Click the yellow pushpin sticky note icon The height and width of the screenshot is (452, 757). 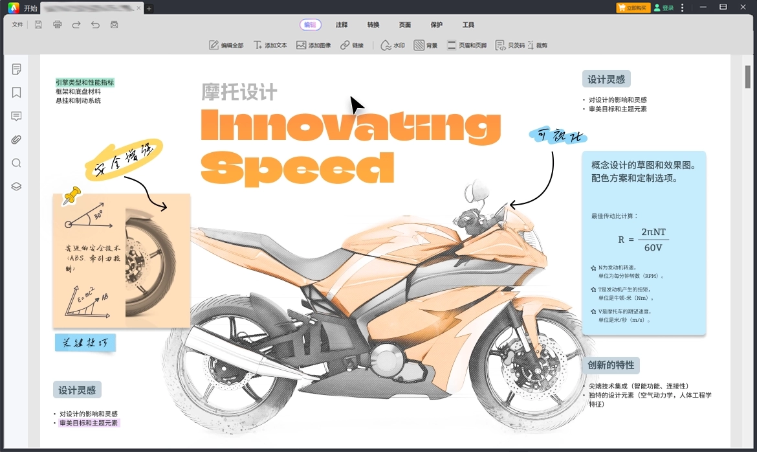point(72,196)
